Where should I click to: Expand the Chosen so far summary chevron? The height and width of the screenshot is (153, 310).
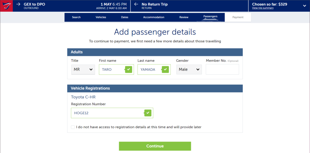click(305, 6)
